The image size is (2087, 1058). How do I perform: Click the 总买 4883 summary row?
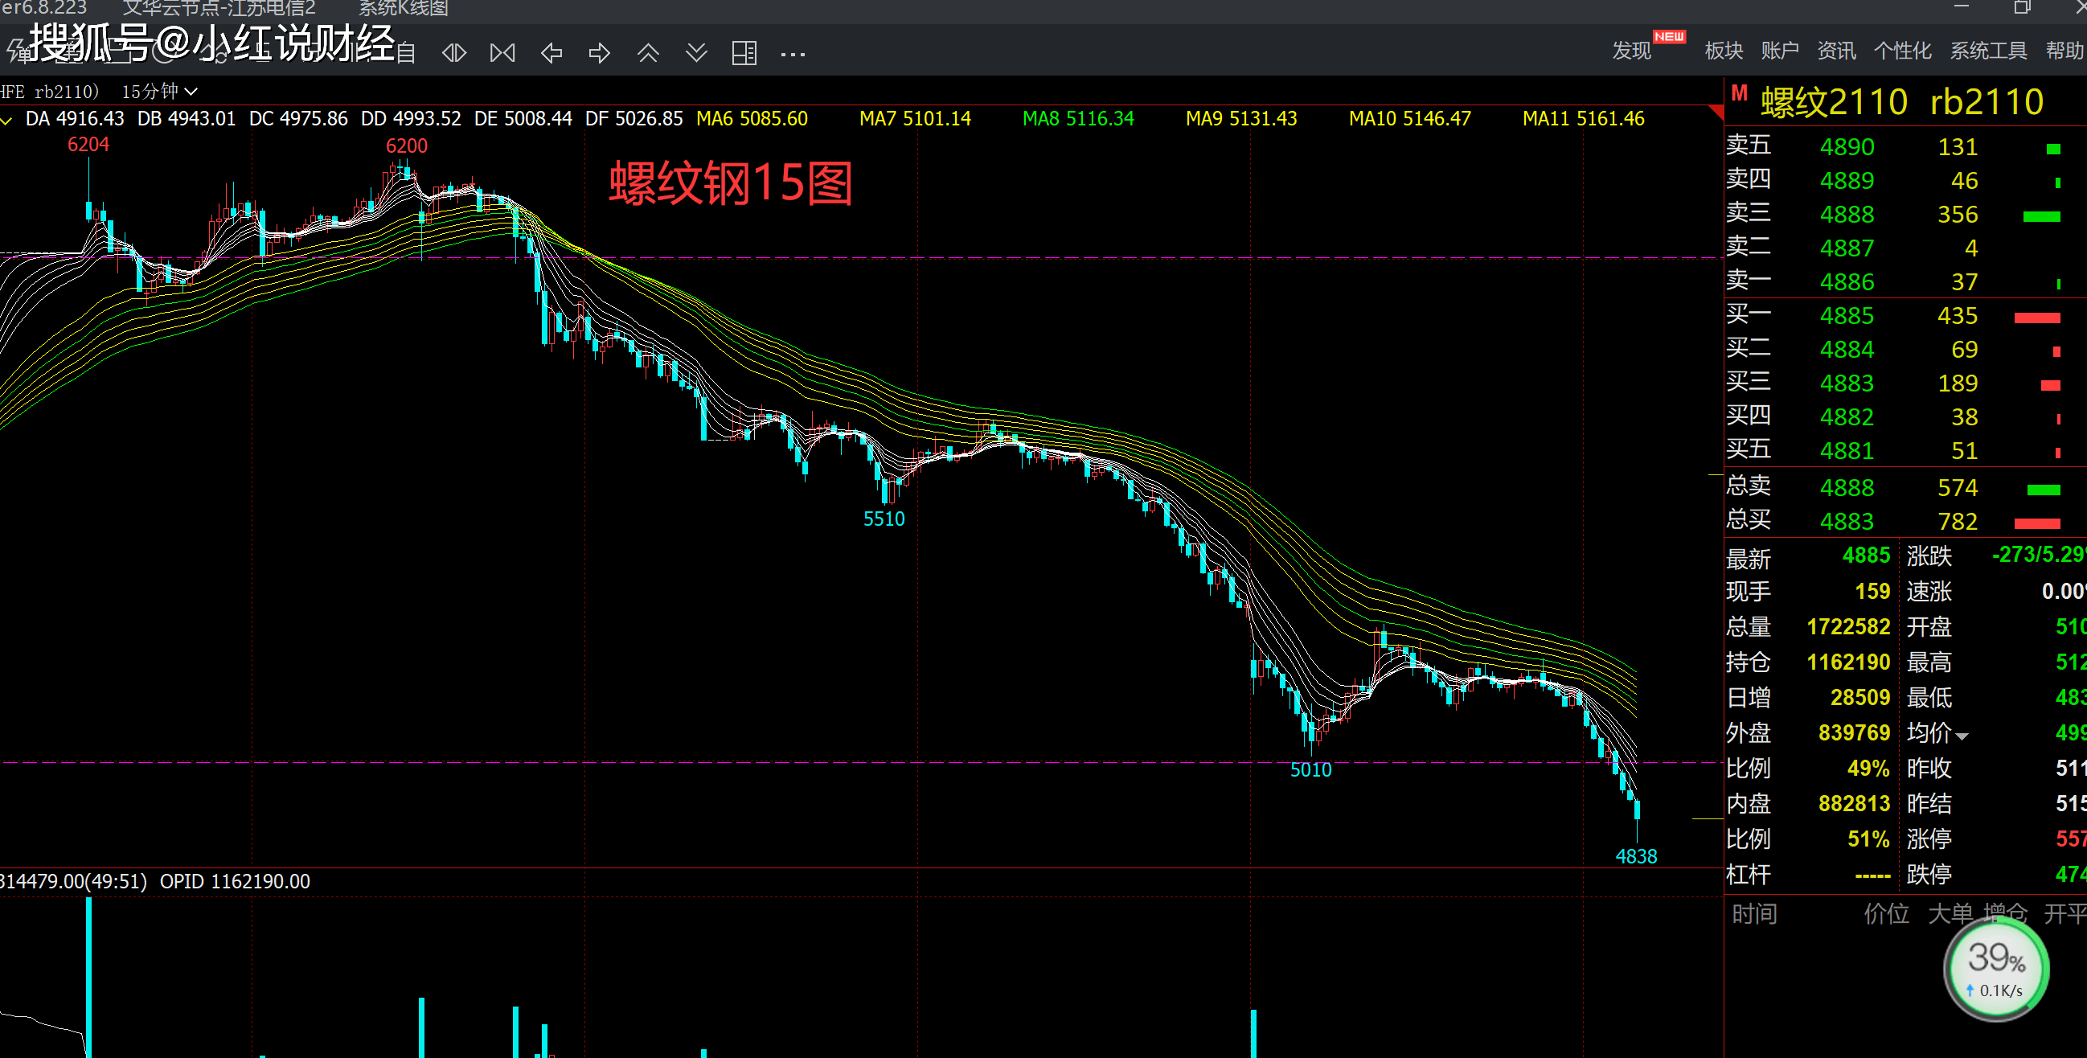tap(1905, 522)
